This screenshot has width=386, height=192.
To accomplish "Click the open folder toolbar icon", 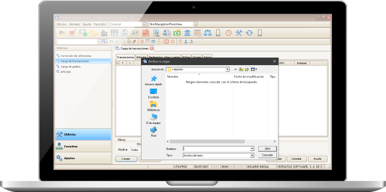I will pos(62,33).
